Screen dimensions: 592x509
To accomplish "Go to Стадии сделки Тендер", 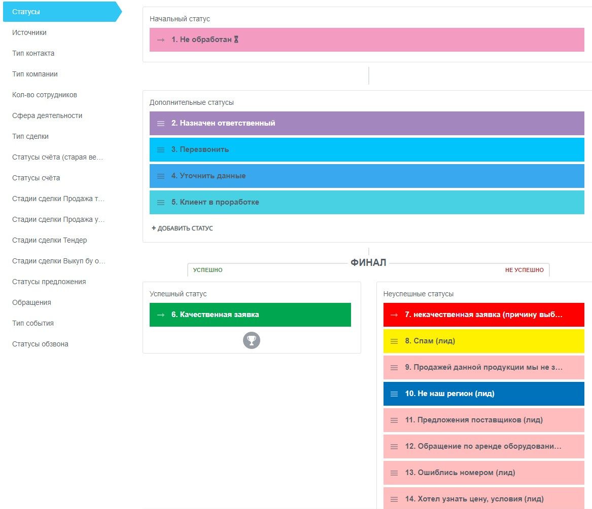I will pyautogui.click(x=49, y=240).
